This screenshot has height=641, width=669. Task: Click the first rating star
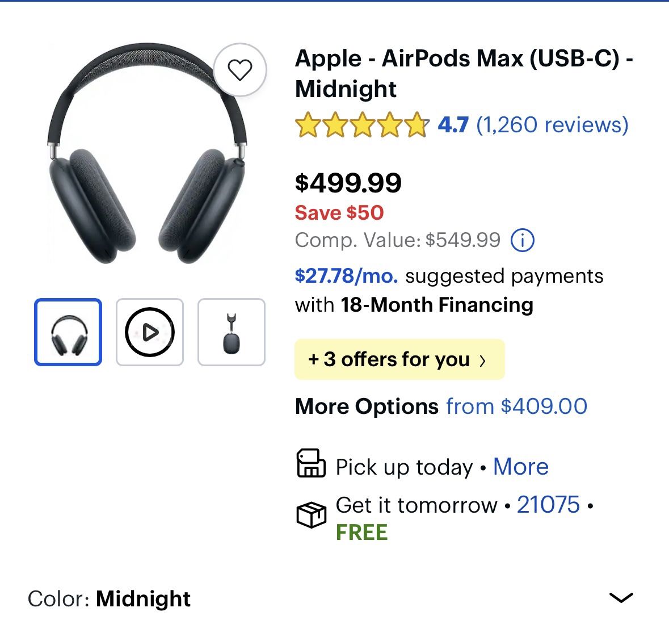(x=308, y=125)
